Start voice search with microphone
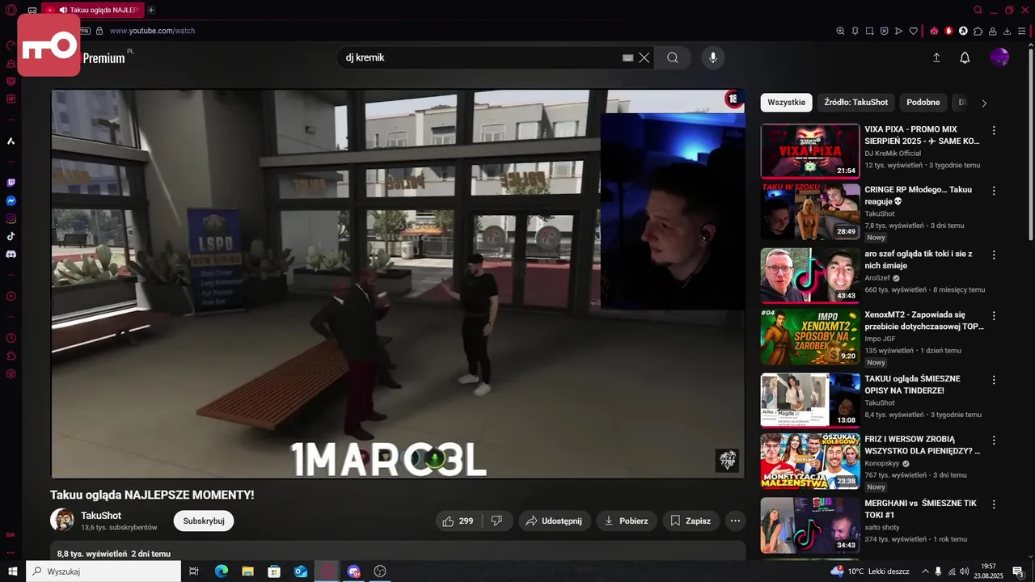This screenshot has width=1035, height=582. 712,57
